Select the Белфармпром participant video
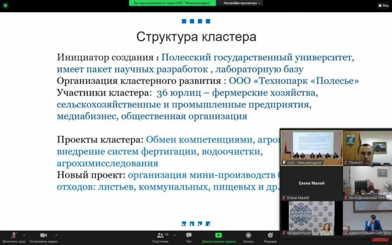 click(312, 218)
